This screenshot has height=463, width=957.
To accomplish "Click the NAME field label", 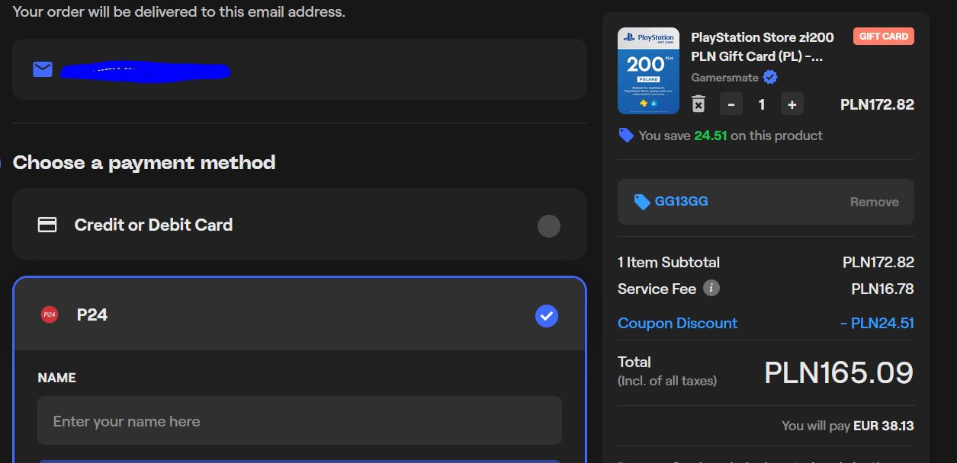I will click(57, 378).
